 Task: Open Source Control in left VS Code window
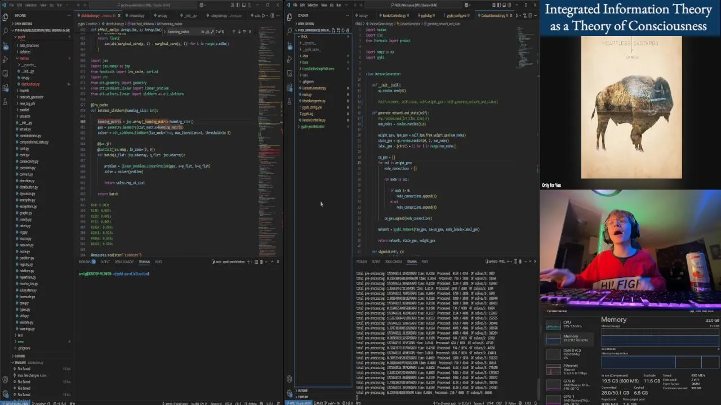[x=5, y=45]
